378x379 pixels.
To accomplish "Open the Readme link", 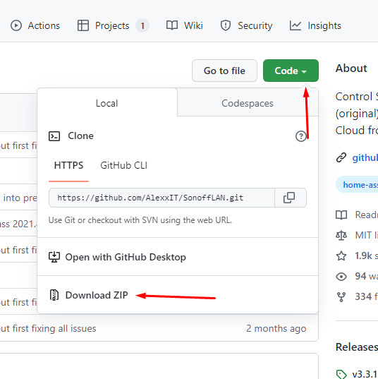I will (367, 215).
